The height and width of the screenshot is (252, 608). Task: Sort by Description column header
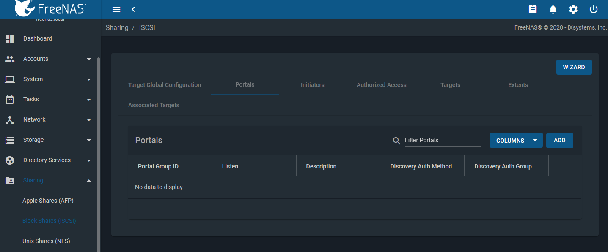click(321, 166)
